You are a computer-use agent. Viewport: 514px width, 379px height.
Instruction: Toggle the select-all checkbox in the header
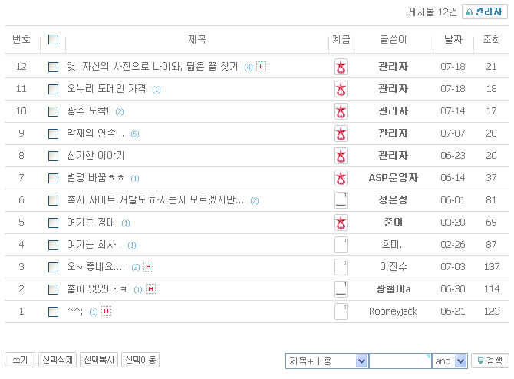coord(53,40)
